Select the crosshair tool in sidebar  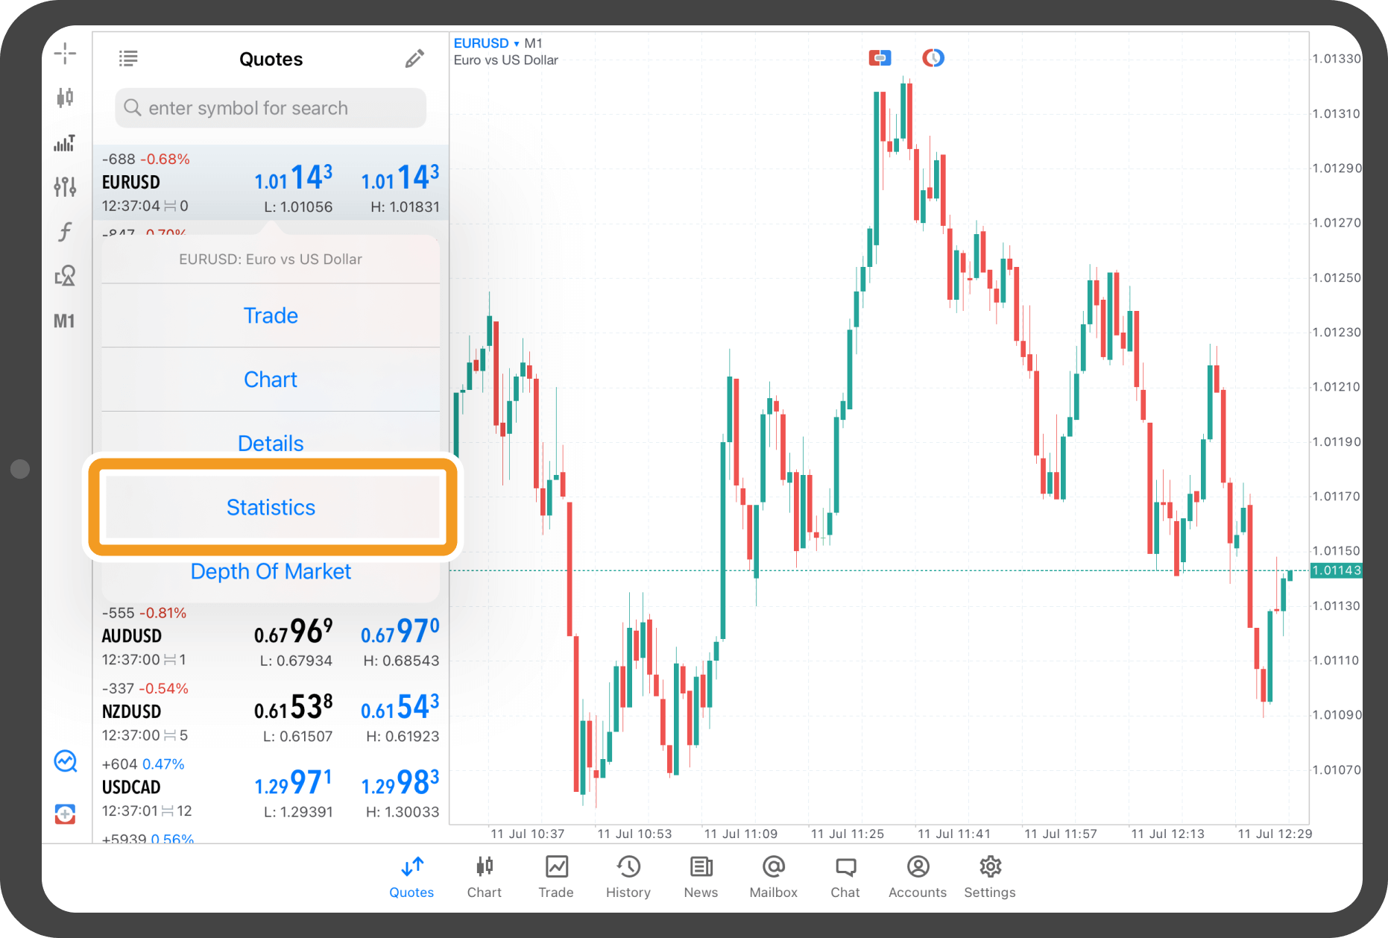[65, 53]
